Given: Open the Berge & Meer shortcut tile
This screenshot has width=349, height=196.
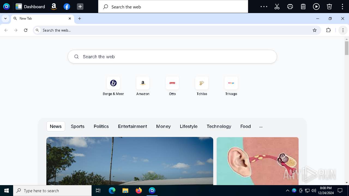Looking at the screenshot, I should click(x=113, y=86).
